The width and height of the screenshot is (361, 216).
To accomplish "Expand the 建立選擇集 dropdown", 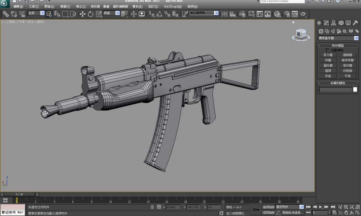I will pos(216,13).
